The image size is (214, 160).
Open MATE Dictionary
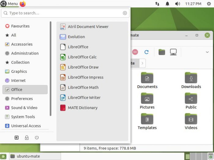(x=82, y=108)
